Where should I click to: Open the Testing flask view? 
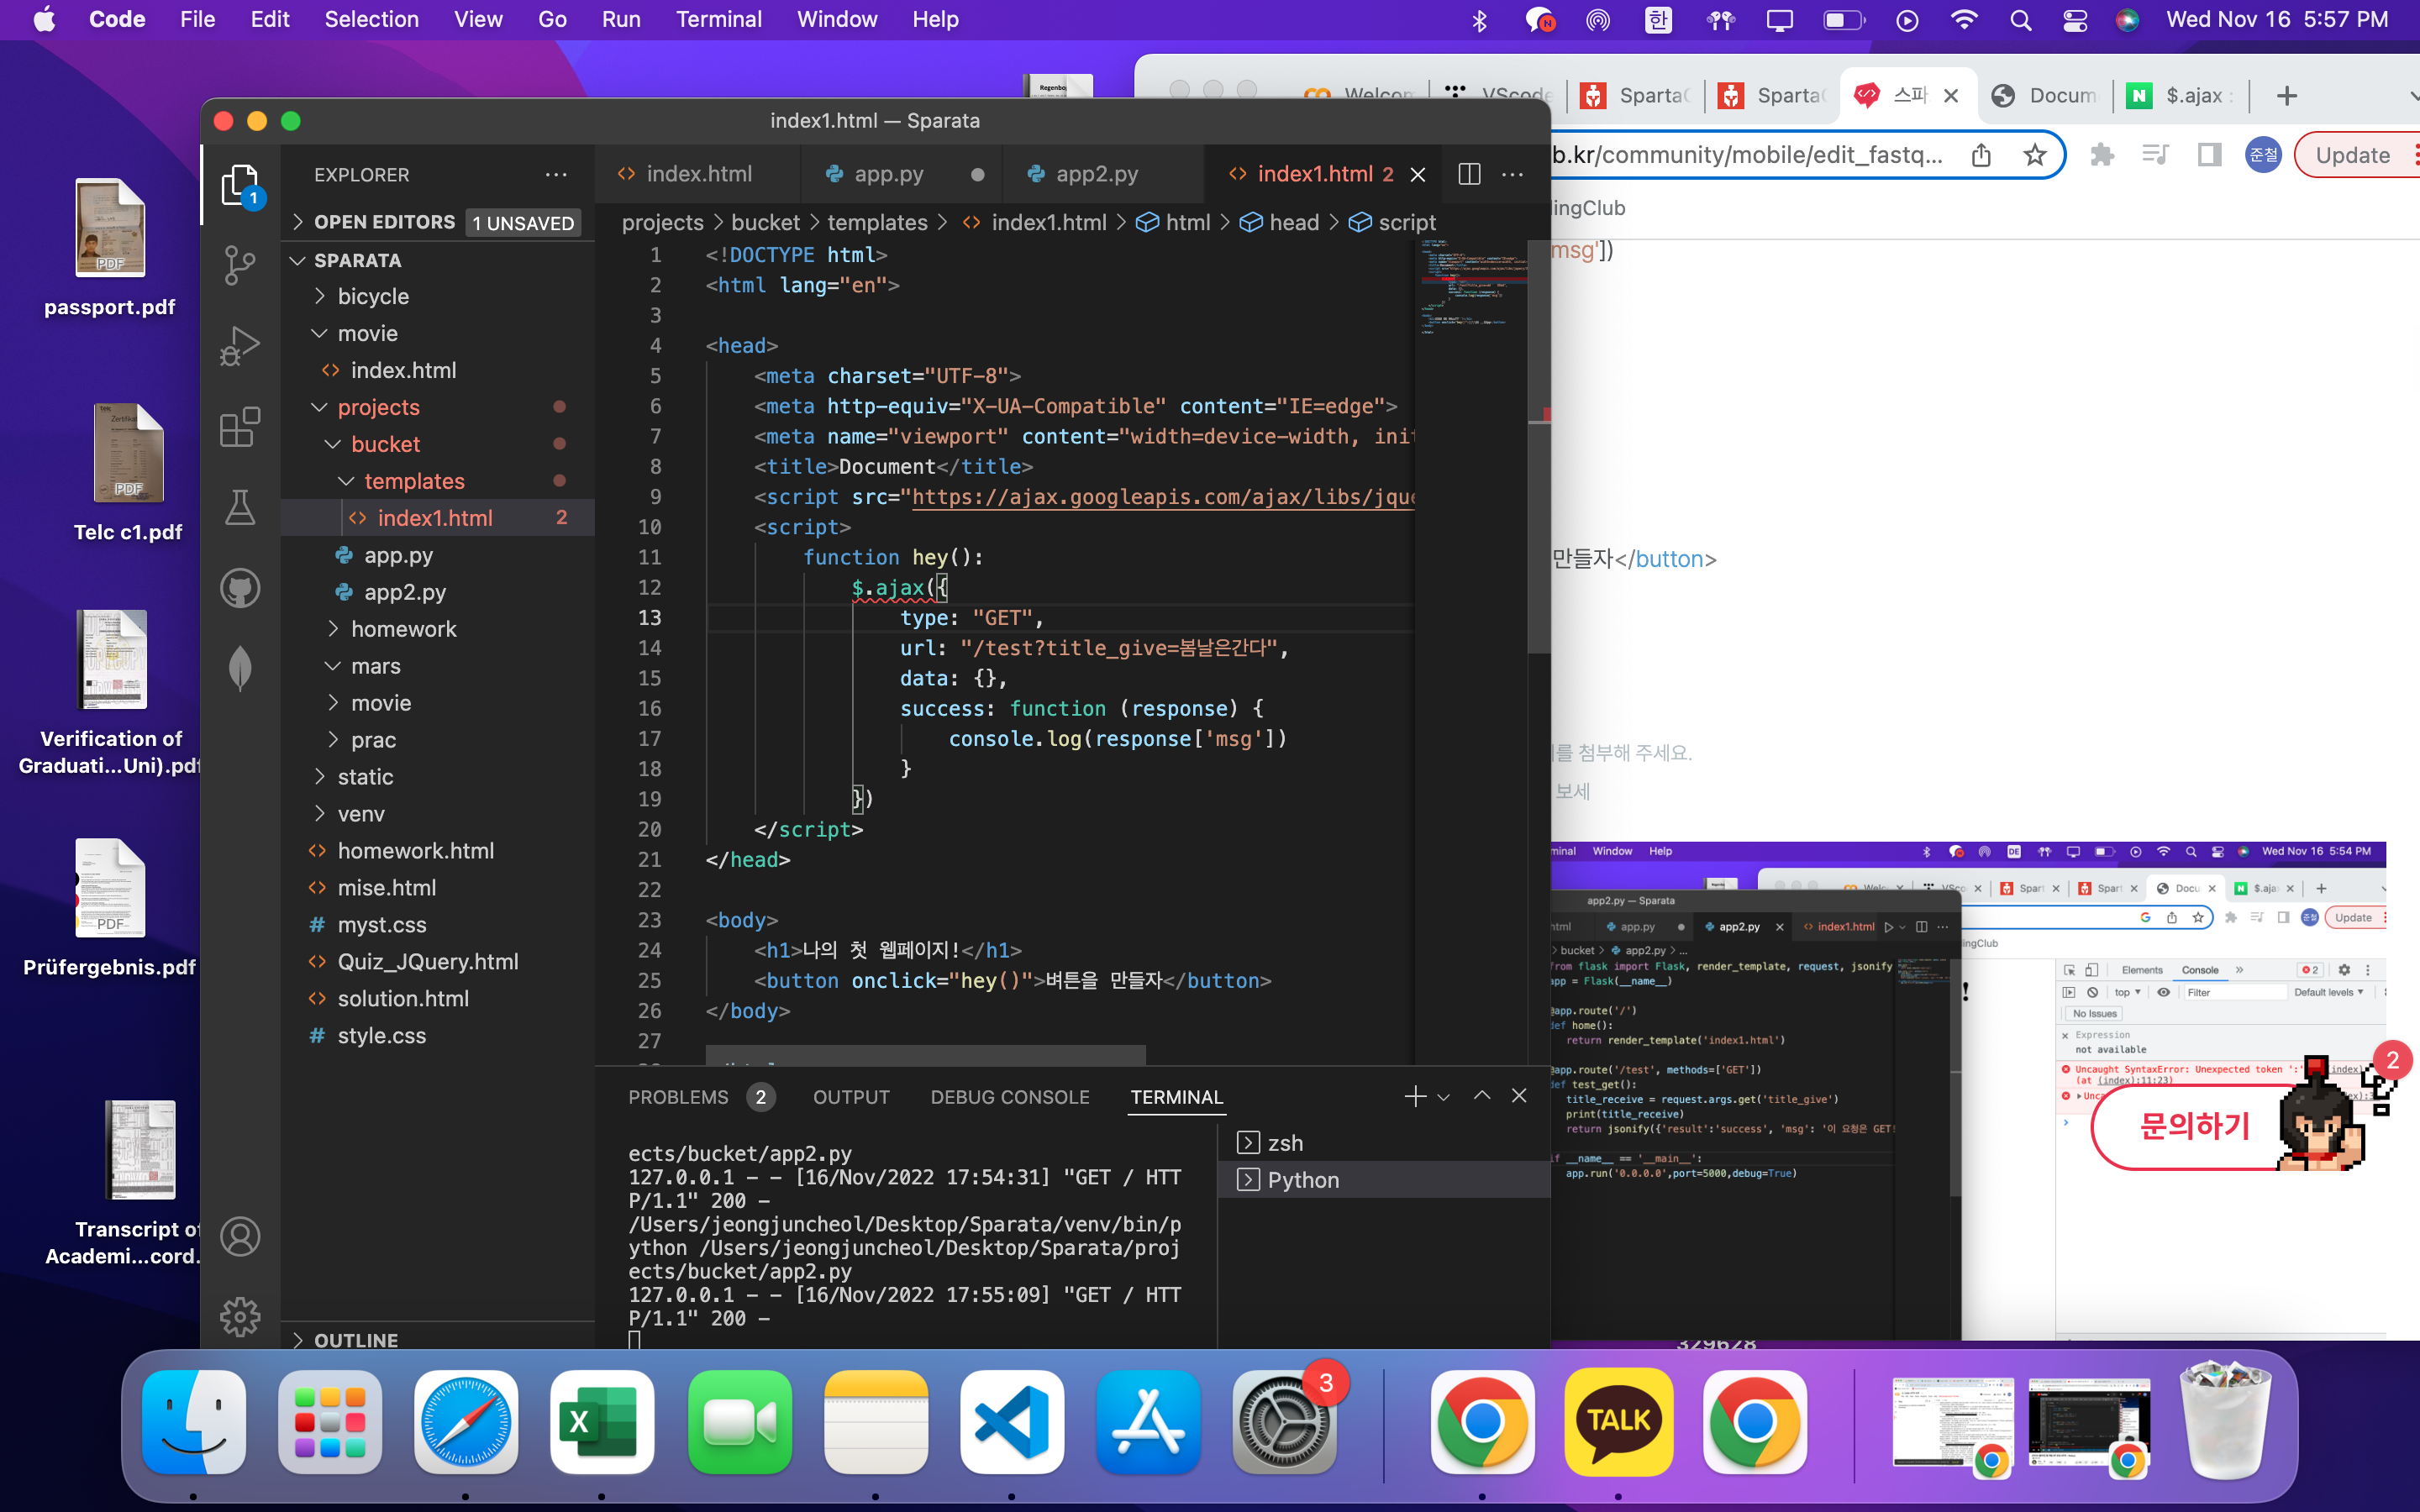[x=240, y=508]
